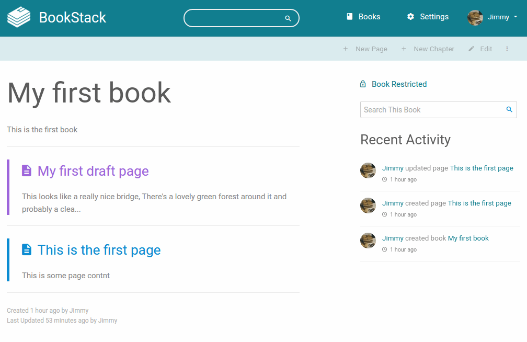Open the Book Restricted link

coord(393,84)
